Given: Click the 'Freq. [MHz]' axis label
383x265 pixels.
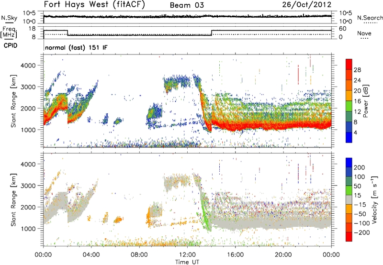Looking at the screenshot, I should [x=9, y=33].
